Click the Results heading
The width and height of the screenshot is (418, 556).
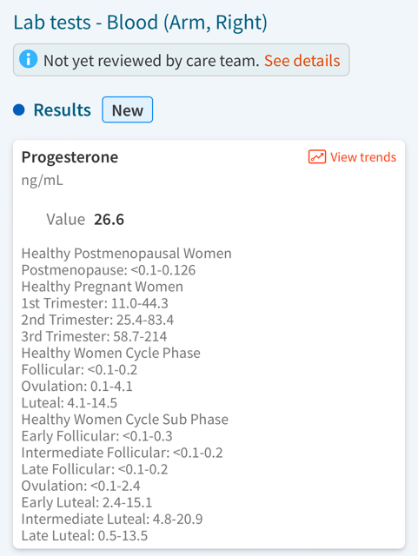(62, 110)
